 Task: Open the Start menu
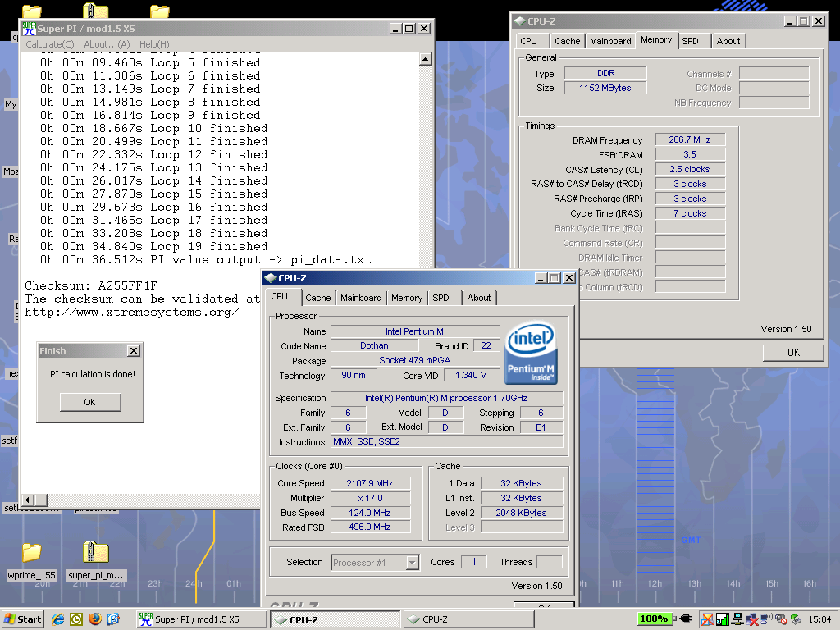pyautogui.click(x=22, y=619)
